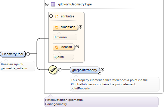
Task: Click the sequence compositor icon
Action: pos(53,70)
